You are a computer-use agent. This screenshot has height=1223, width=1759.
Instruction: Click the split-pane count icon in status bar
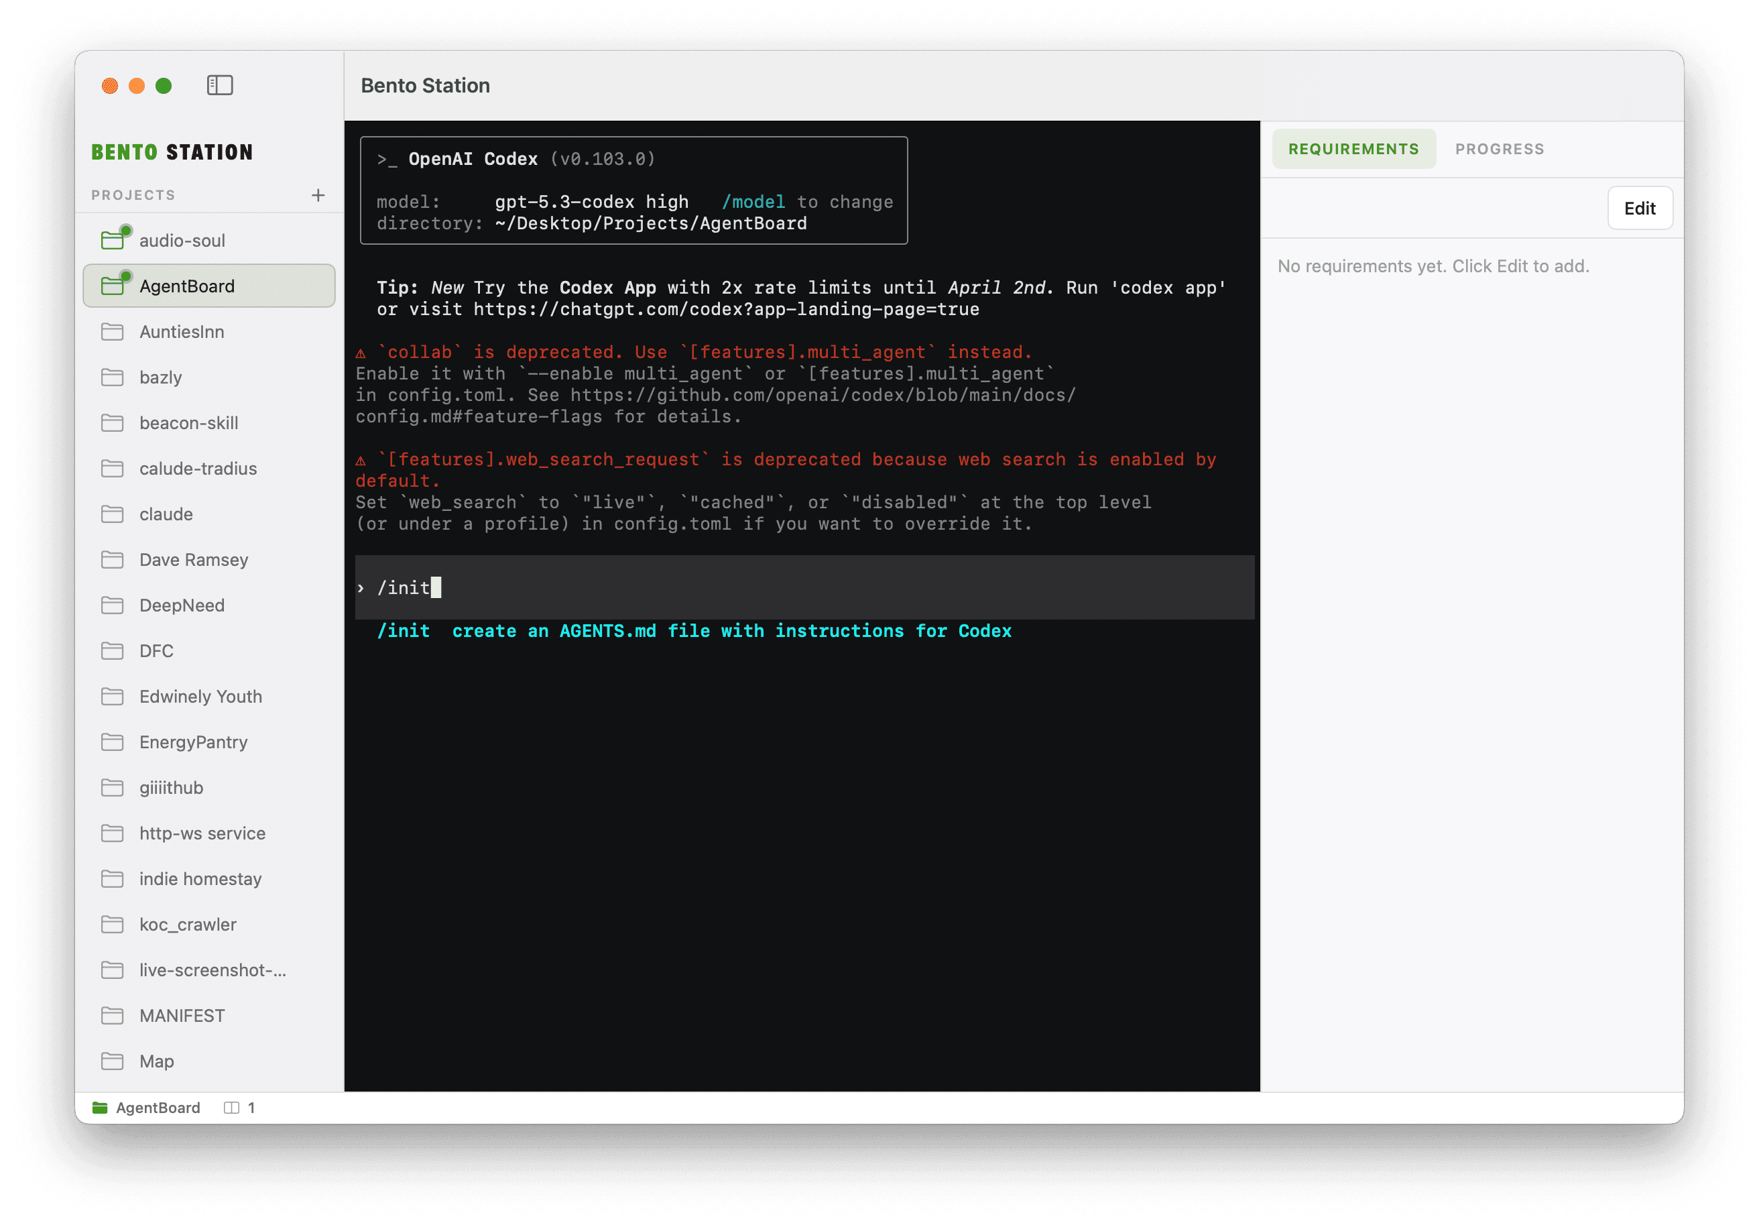231,1107
